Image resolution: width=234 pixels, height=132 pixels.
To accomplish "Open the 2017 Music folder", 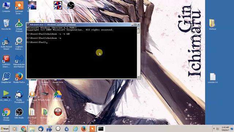I will (x=32, y=113).
